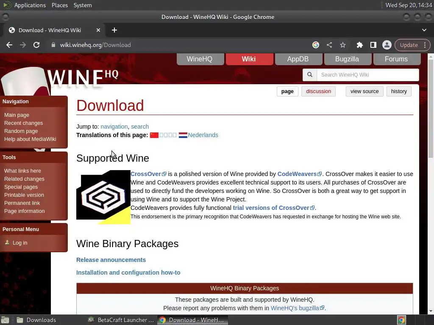
Task: Click the Applications menu logo icon
Action: (7, 5)
